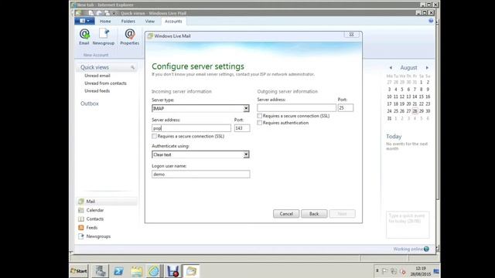Click the Windows Start button
This screenshot has height=278, width=495.
[79, 271]
